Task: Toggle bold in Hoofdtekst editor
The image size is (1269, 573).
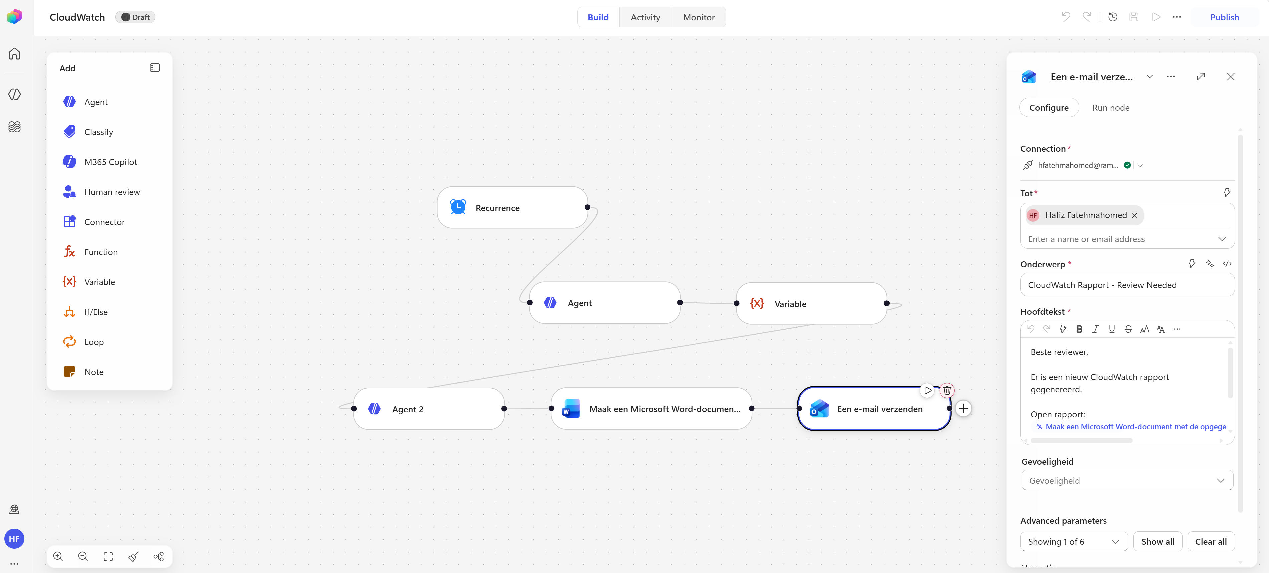Action: [x=1079, y=329]
